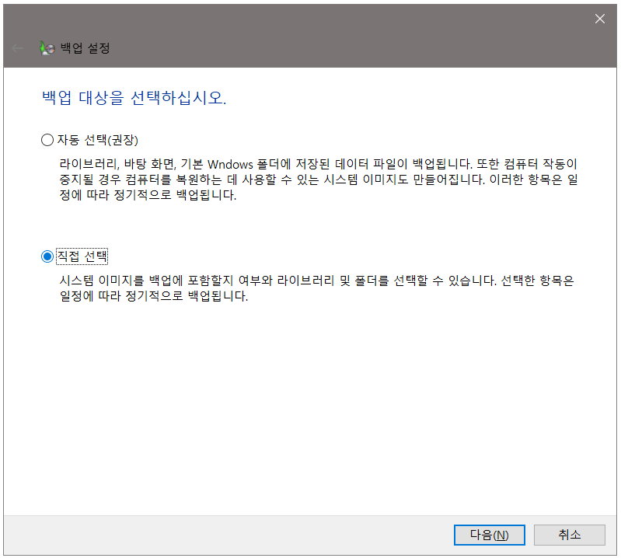Close the backup settings dialog
Image resolution: width=621 pixels, height=558 pixels.
(x=599, y=19)
